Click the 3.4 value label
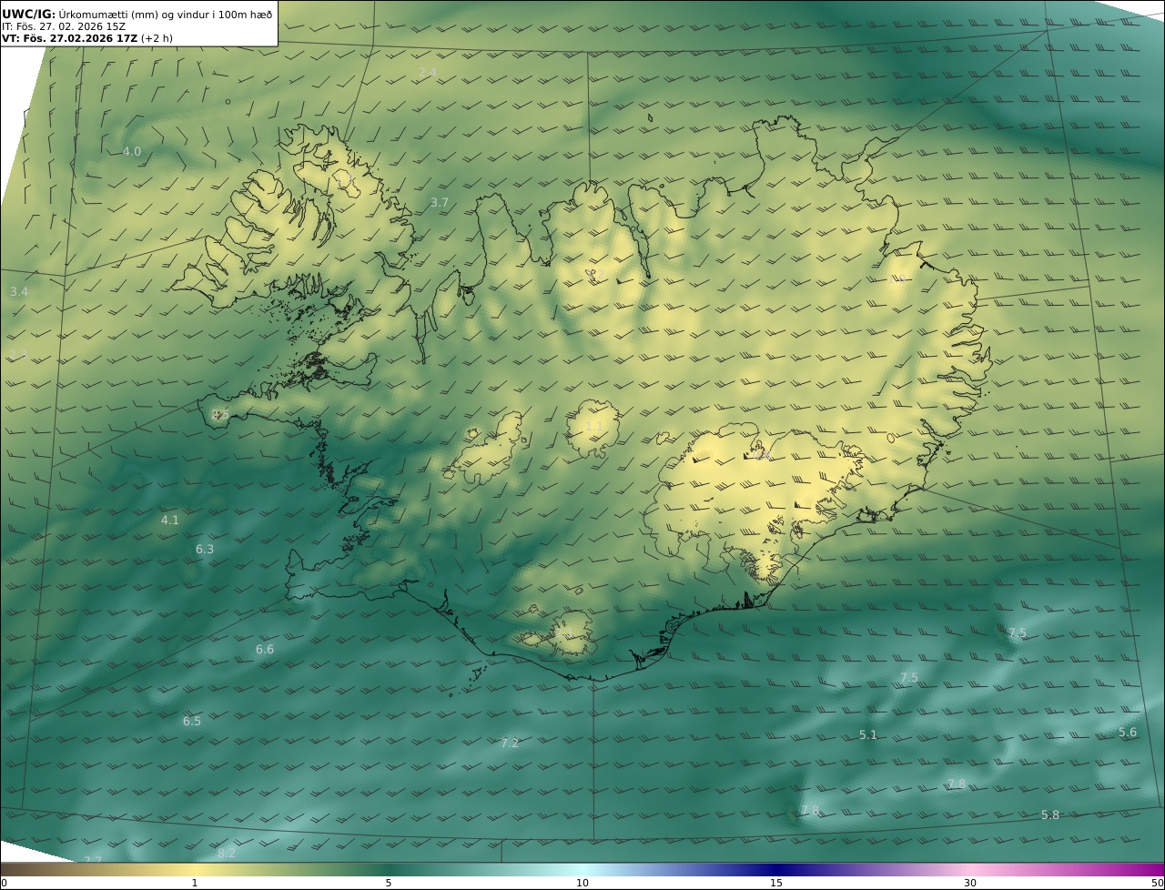The image size is (1165, 890). coord(19,291)
